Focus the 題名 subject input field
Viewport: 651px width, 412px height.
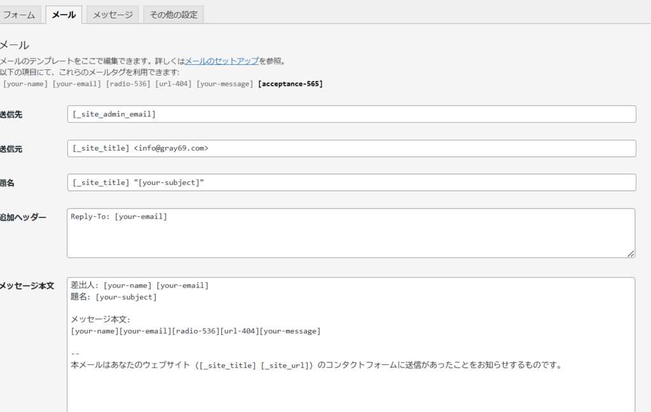click(351, 182)
